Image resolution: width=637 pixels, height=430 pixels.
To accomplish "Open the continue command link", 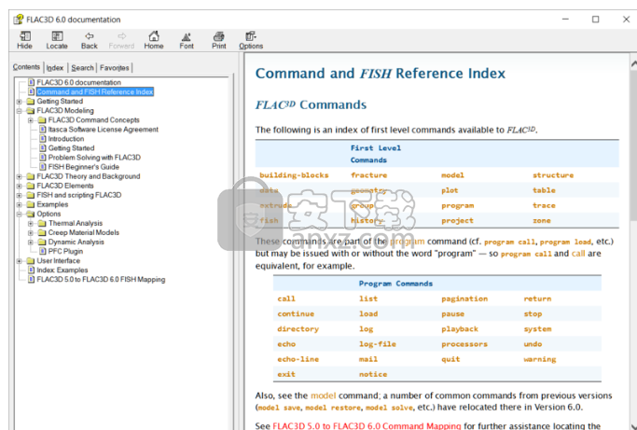I will click(296, 313).
